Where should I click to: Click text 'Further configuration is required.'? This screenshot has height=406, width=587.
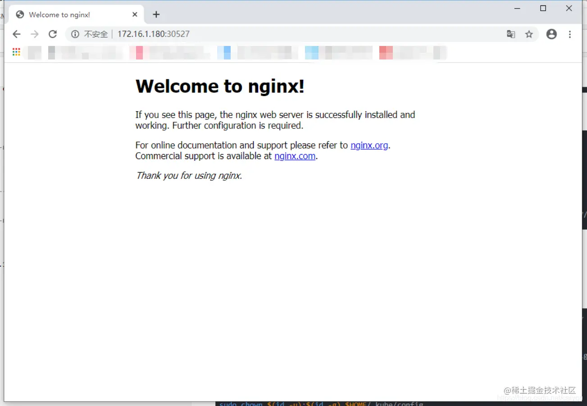tap(238, 126)
